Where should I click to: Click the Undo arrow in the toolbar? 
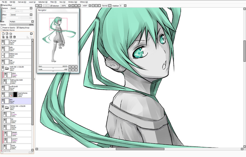pyautogui.click(x=37, y=6)
